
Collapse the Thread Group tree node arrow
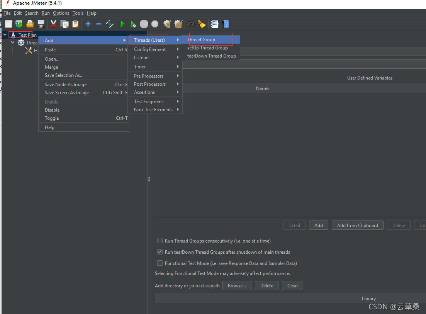[12, 42]
